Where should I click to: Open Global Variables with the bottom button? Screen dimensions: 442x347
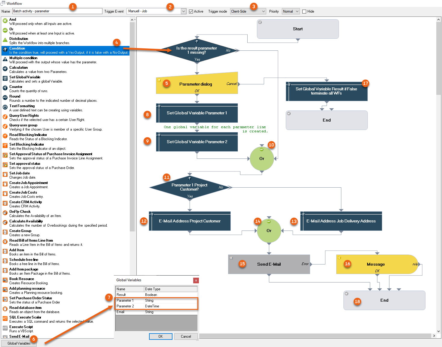[19, 343]
